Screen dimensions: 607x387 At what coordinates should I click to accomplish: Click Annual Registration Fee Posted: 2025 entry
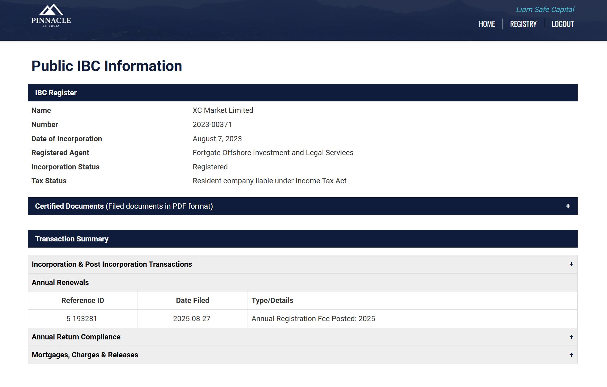click(x=313, y=319)
